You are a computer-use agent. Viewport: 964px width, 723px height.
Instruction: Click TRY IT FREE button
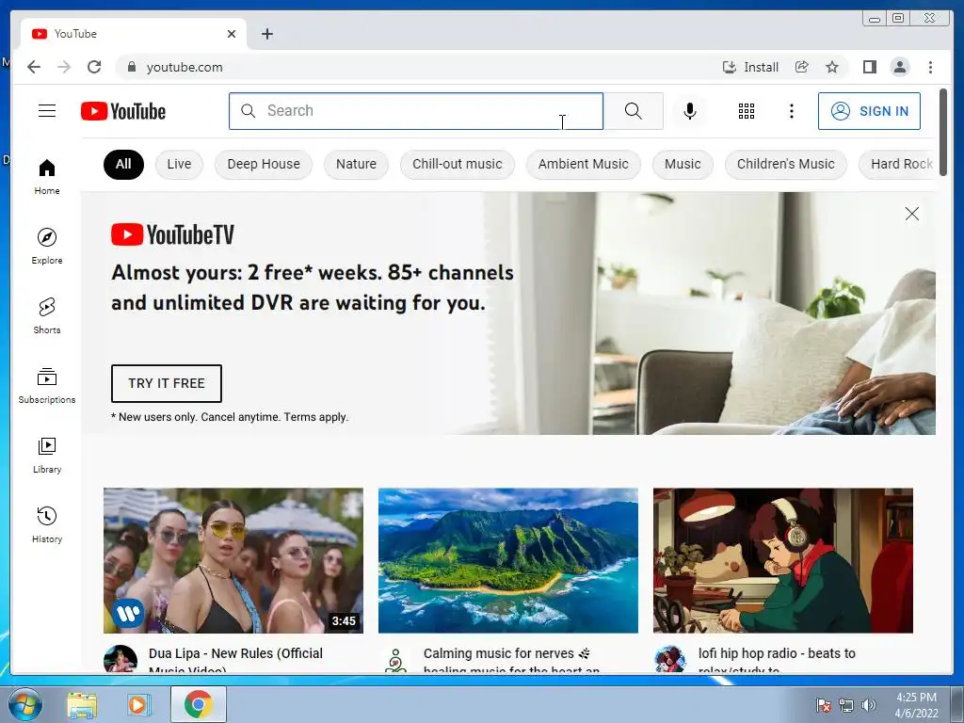point(166,383)
